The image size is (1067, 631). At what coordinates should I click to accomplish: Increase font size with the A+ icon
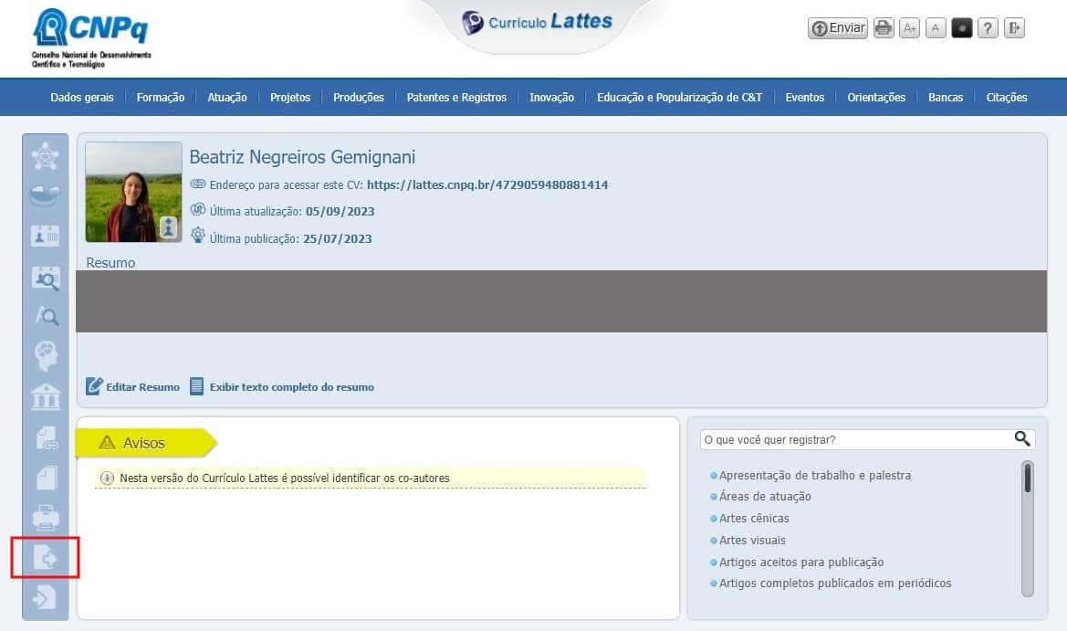909,27
